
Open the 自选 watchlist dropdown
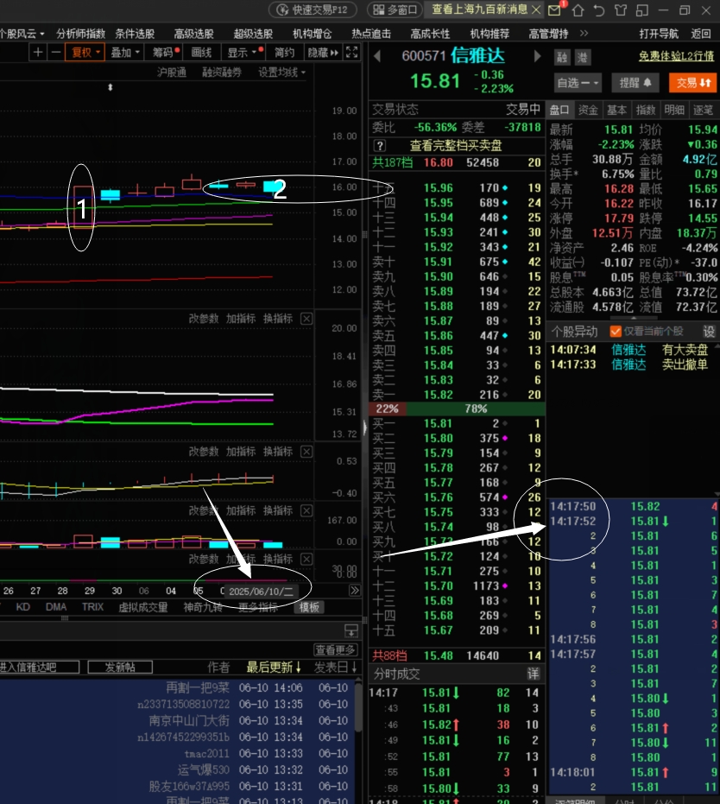(x=577, y=83)
